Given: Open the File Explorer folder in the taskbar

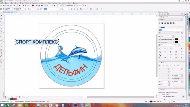Looking at the screenshot, I should [x=20, y=105].
